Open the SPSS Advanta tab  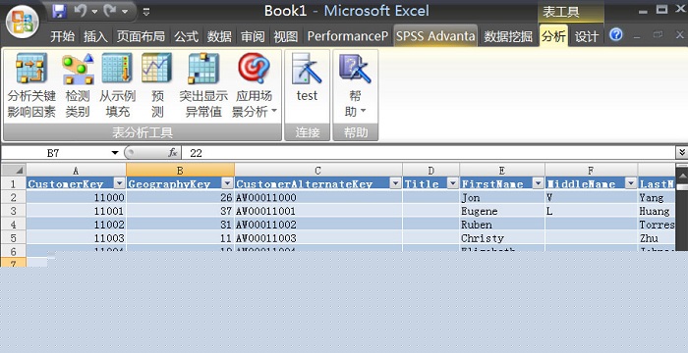point(435,36)
